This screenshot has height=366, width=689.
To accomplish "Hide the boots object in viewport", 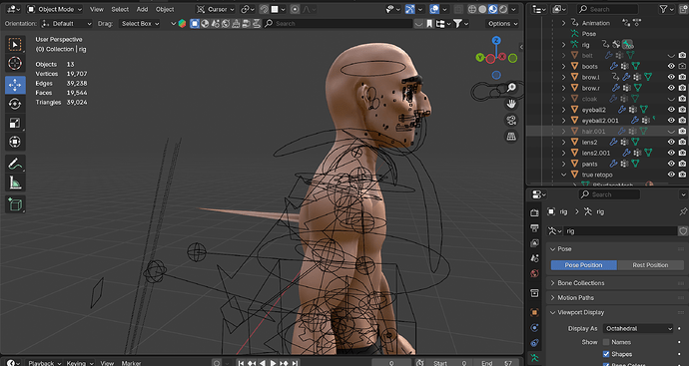I will click(x=671, y=66).
